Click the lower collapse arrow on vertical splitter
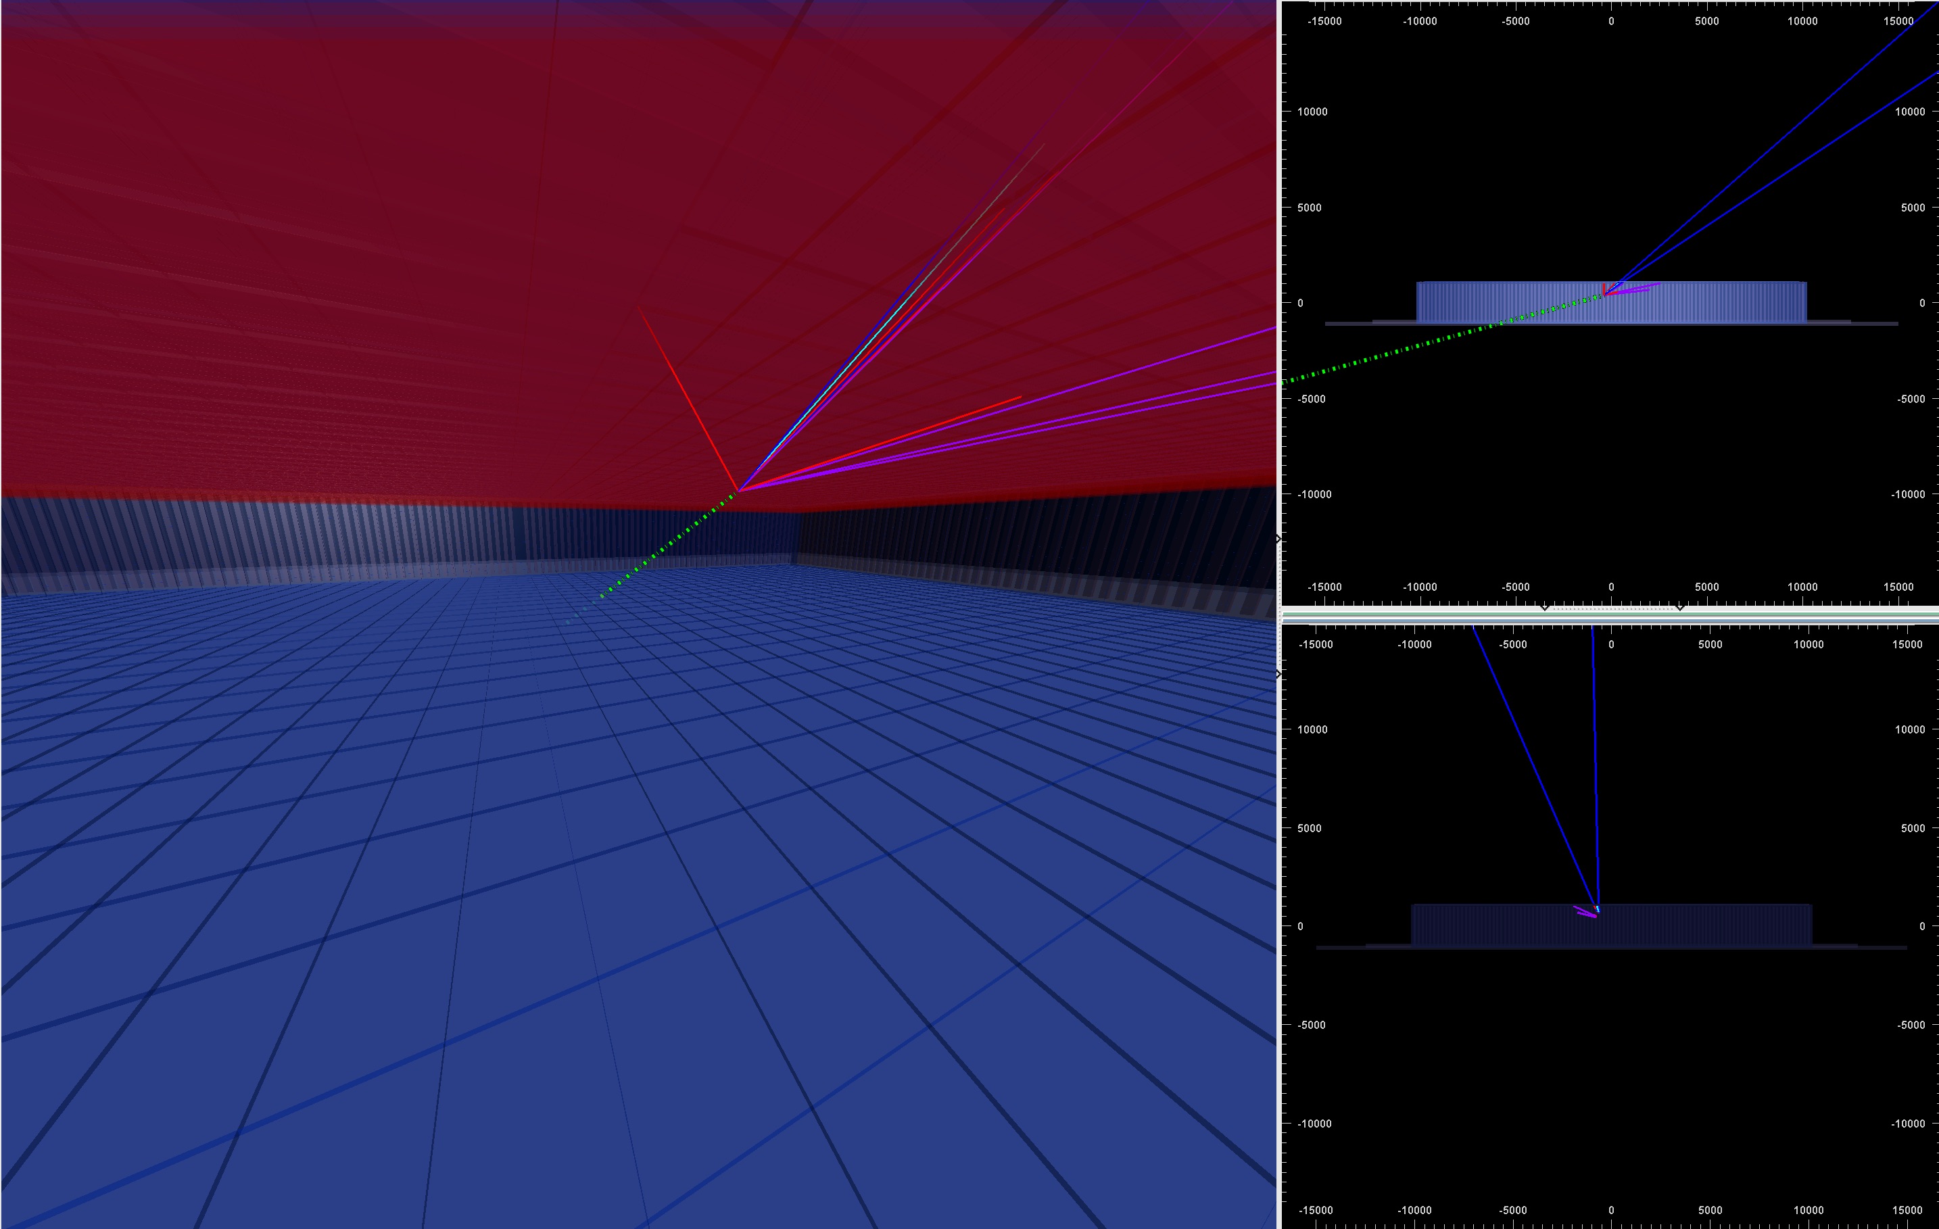This screenshot has height=1229, width=1939. point(1278,673)
